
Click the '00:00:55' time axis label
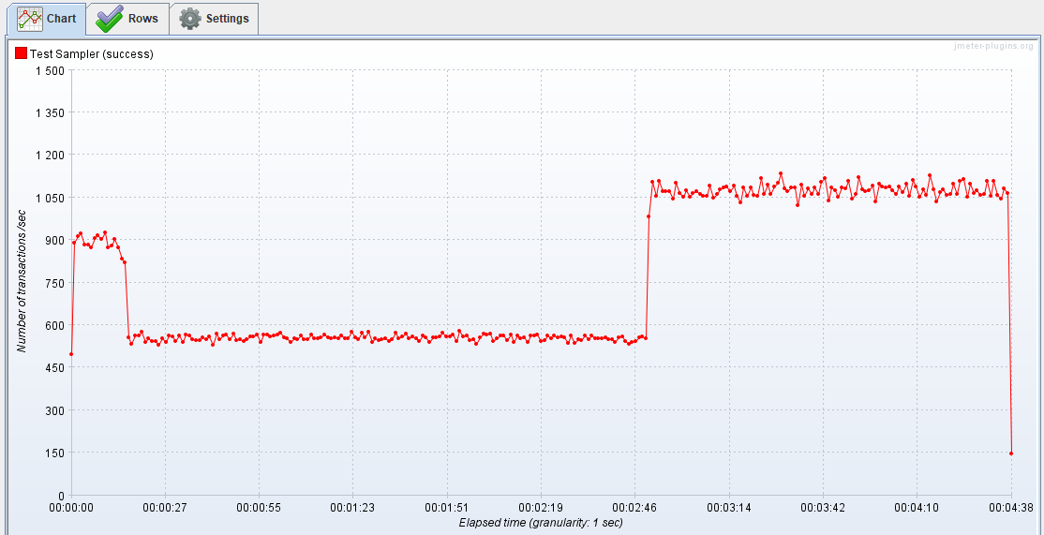click(259, 508)
